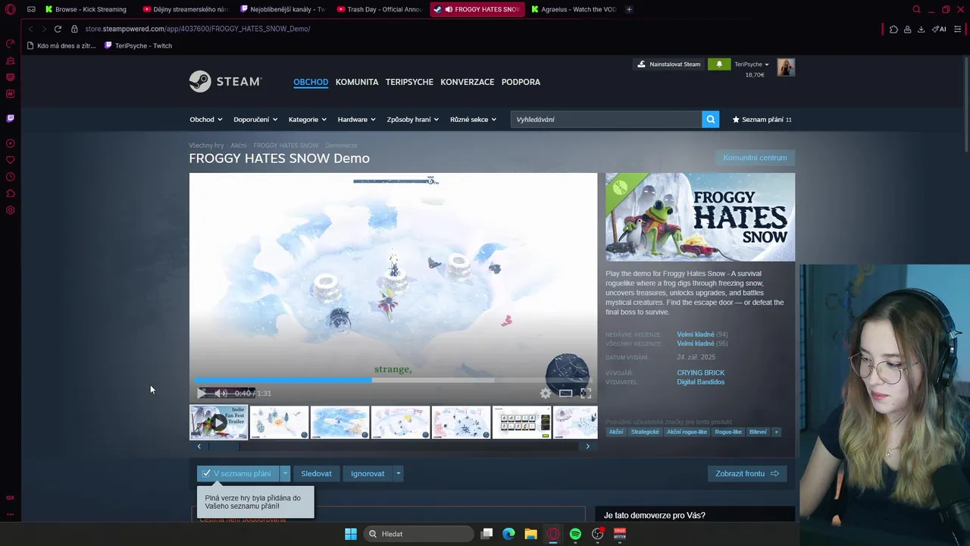This screenshot has height=546, width=970.
Task: Open the browser downloads icon
Action: click(x=921, y=29)
